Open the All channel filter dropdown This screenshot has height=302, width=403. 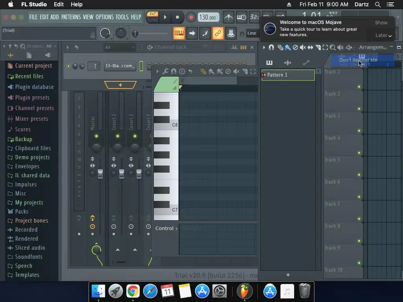120,47
